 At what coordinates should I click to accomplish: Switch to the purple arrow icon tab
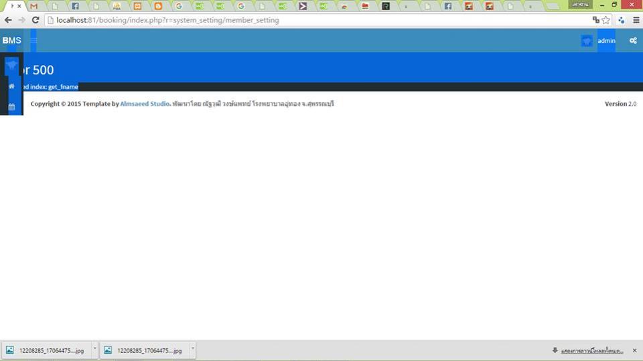303,6
